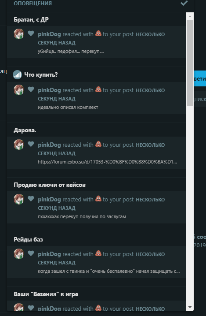The height and width of the screenshot is (316, 206).
Task: Click the notifications list scrollbar thumb
Action: pyautogui.click(x=190, y=63)
